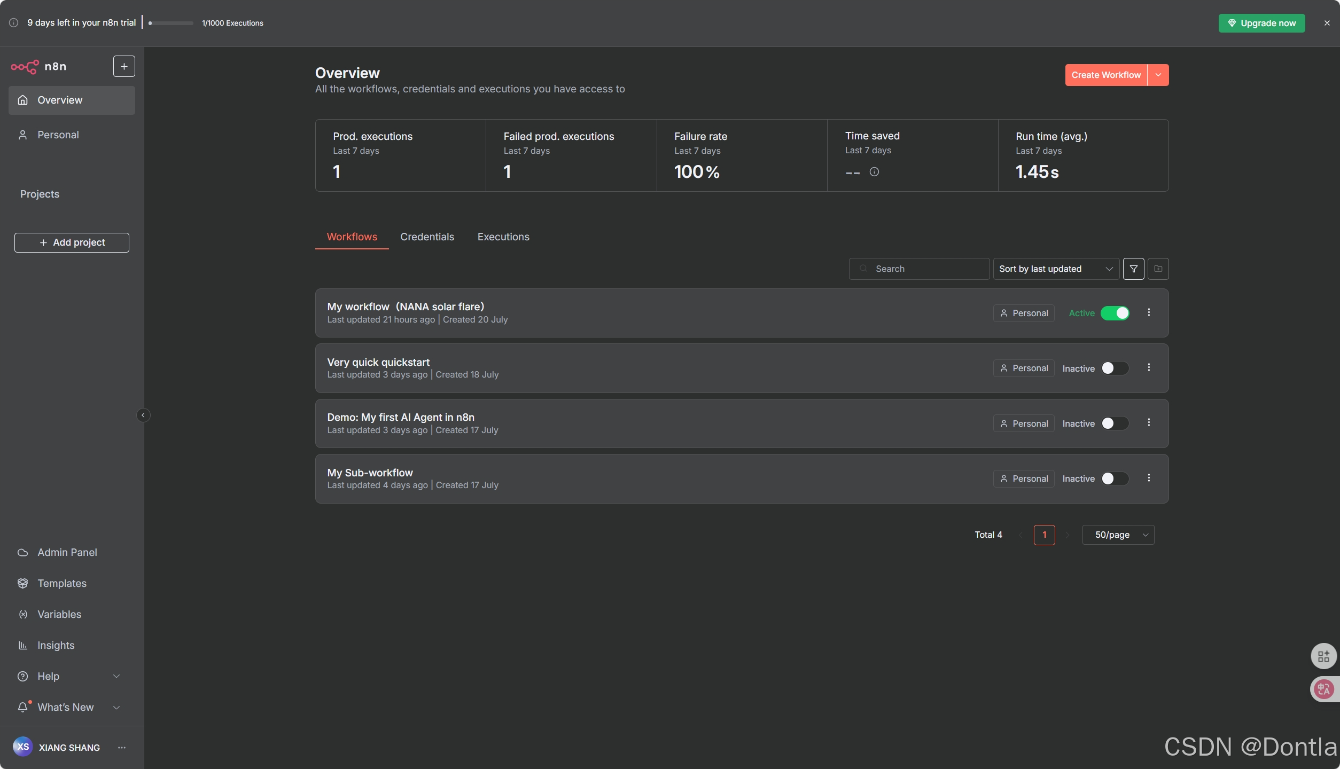
Task: Open actions menu for NANA solar flare workflow
Action: (1149, 312)
